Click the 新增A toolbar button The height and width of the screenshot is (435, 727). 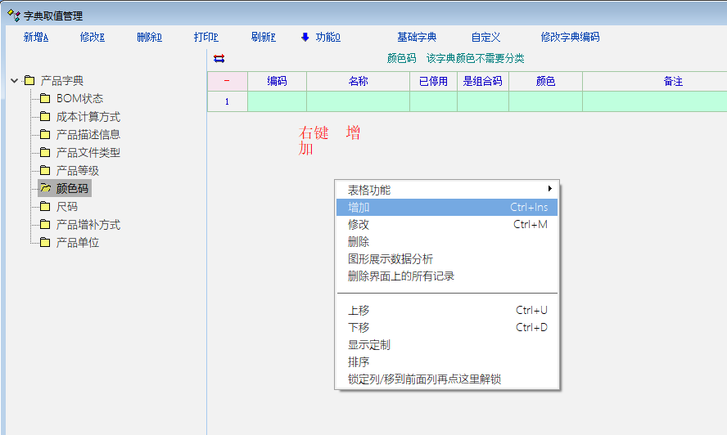click(36, 37)
